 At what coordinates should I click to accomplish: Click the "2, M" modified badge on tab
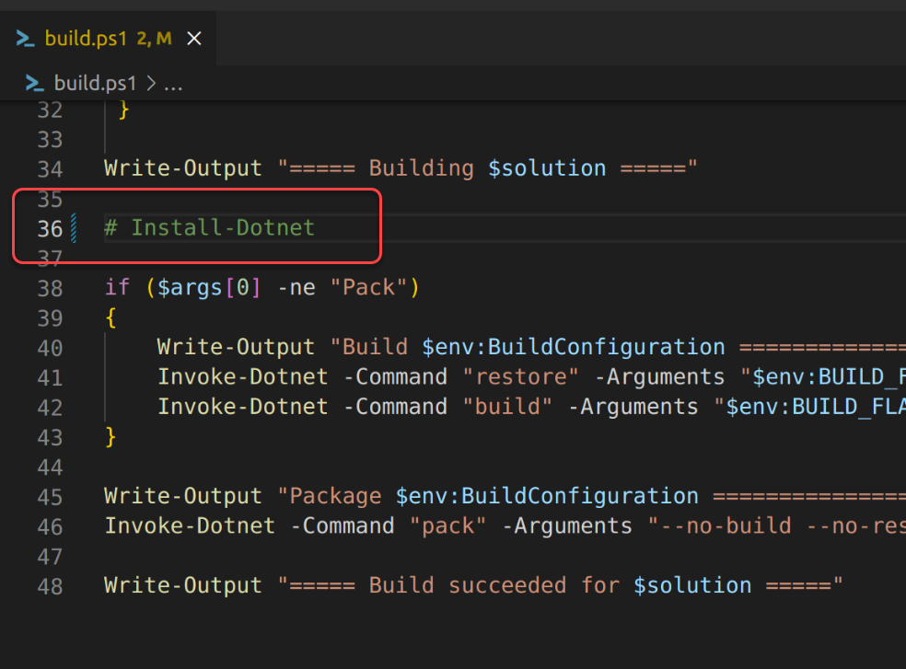tap(155, 39)
